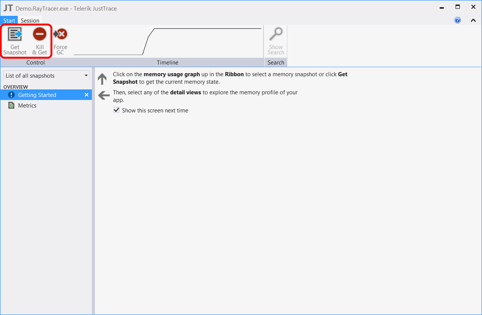
Task: Minimize the JustTrace window
Action: click(x=442, y=8)
